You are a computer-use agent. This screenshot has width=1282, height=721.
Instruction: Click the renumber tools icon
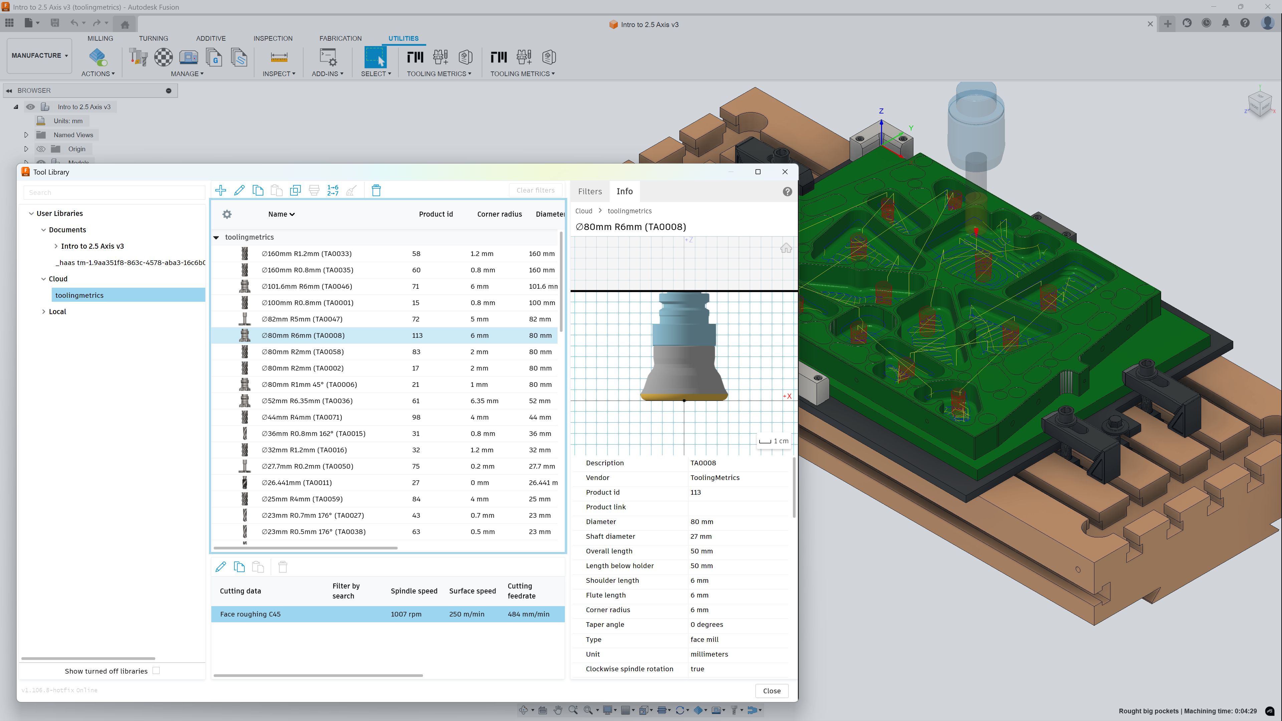point(333,190)
